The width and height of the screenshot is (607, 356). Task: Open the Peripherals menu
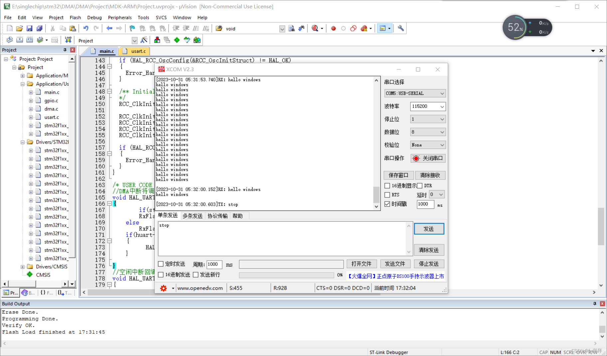point(120,18)
